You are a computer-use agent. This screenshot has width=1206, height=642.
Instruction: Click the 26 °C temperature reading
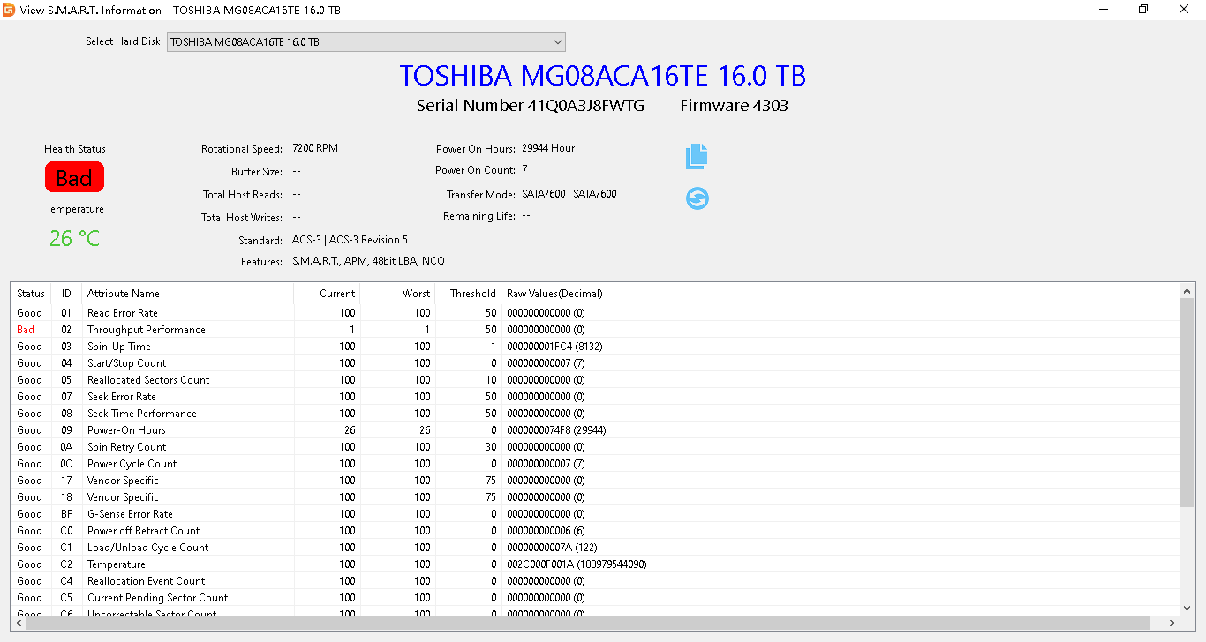pyautogui.click(x=74, y=238)
